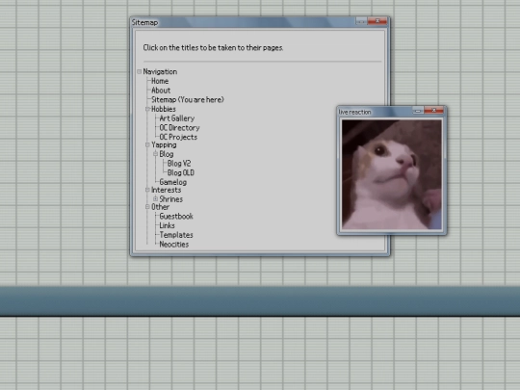Screen dimensions: 520x390
Task: Select the Yapping category label
Action: [164, 144]
